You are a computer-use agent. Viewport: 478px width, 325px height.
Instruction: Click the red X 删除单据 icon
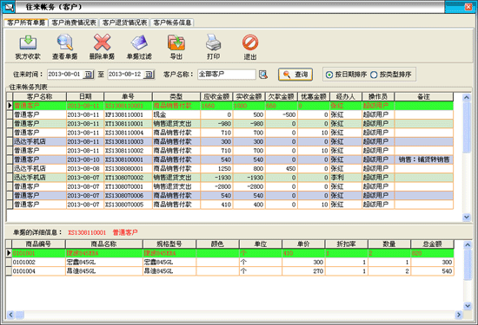click(x=103, y=42)
